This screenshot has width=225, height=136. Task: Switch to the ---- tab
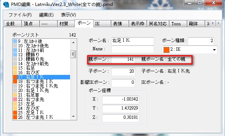[x=48, y=24]
